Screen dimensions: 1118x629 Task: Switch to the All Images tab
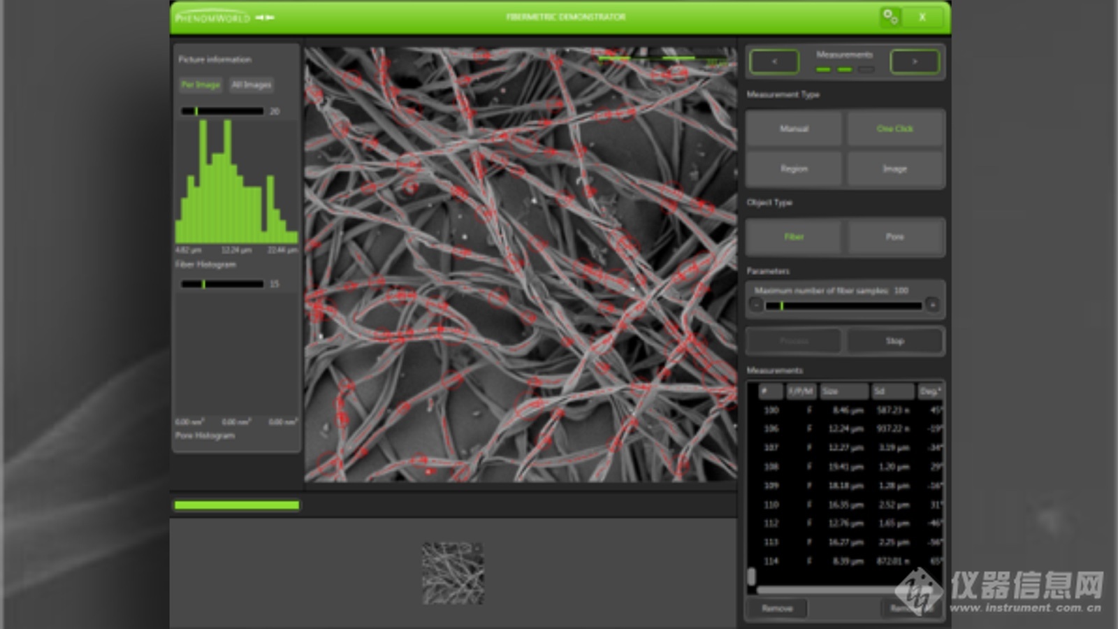(x=252, y=85)
